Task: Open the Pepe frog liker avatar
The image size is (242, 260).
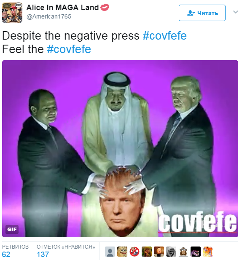Action: 122,252
